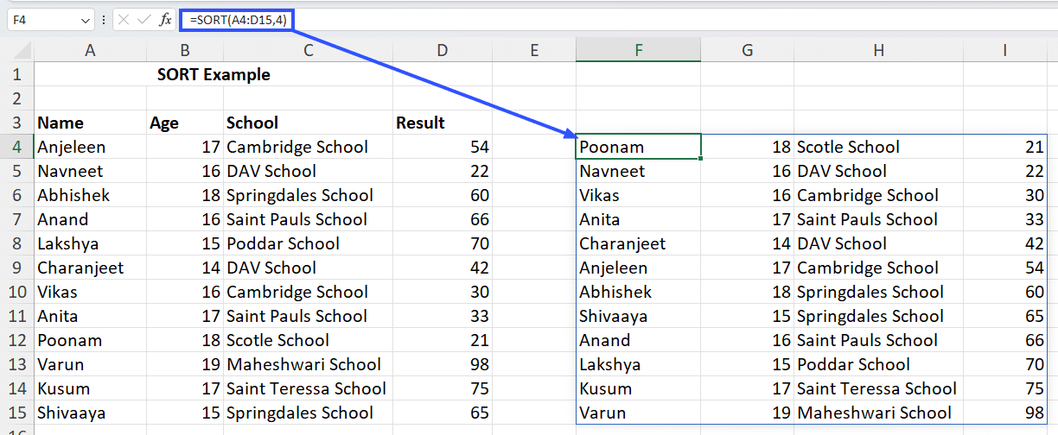
Task: Select cell H4 Scotle School in output
Action: pyautogui.click(x=878, y=147)
